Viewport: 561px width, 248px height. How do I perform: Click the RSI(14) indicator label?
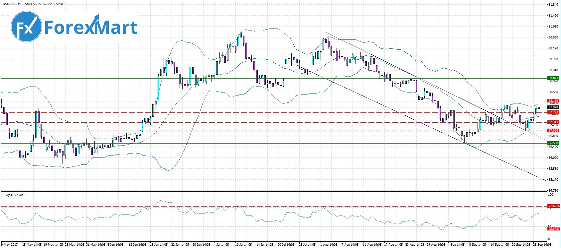coord(9,195)
